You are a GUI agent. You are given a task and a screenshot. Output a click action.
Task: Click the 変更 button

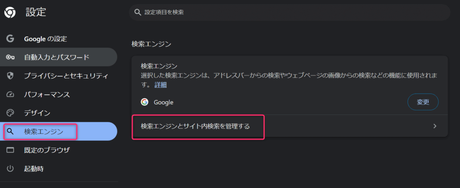click(x=423, y=102)
